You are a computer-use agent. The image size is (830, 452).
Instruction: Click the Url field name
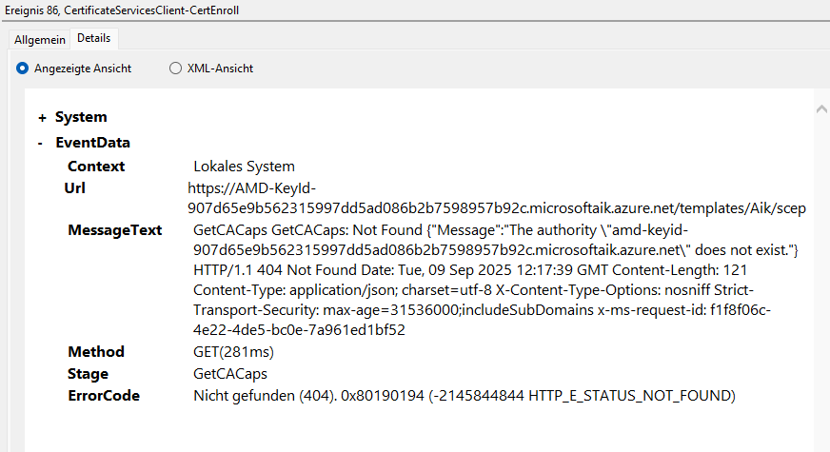coord(75,187)
